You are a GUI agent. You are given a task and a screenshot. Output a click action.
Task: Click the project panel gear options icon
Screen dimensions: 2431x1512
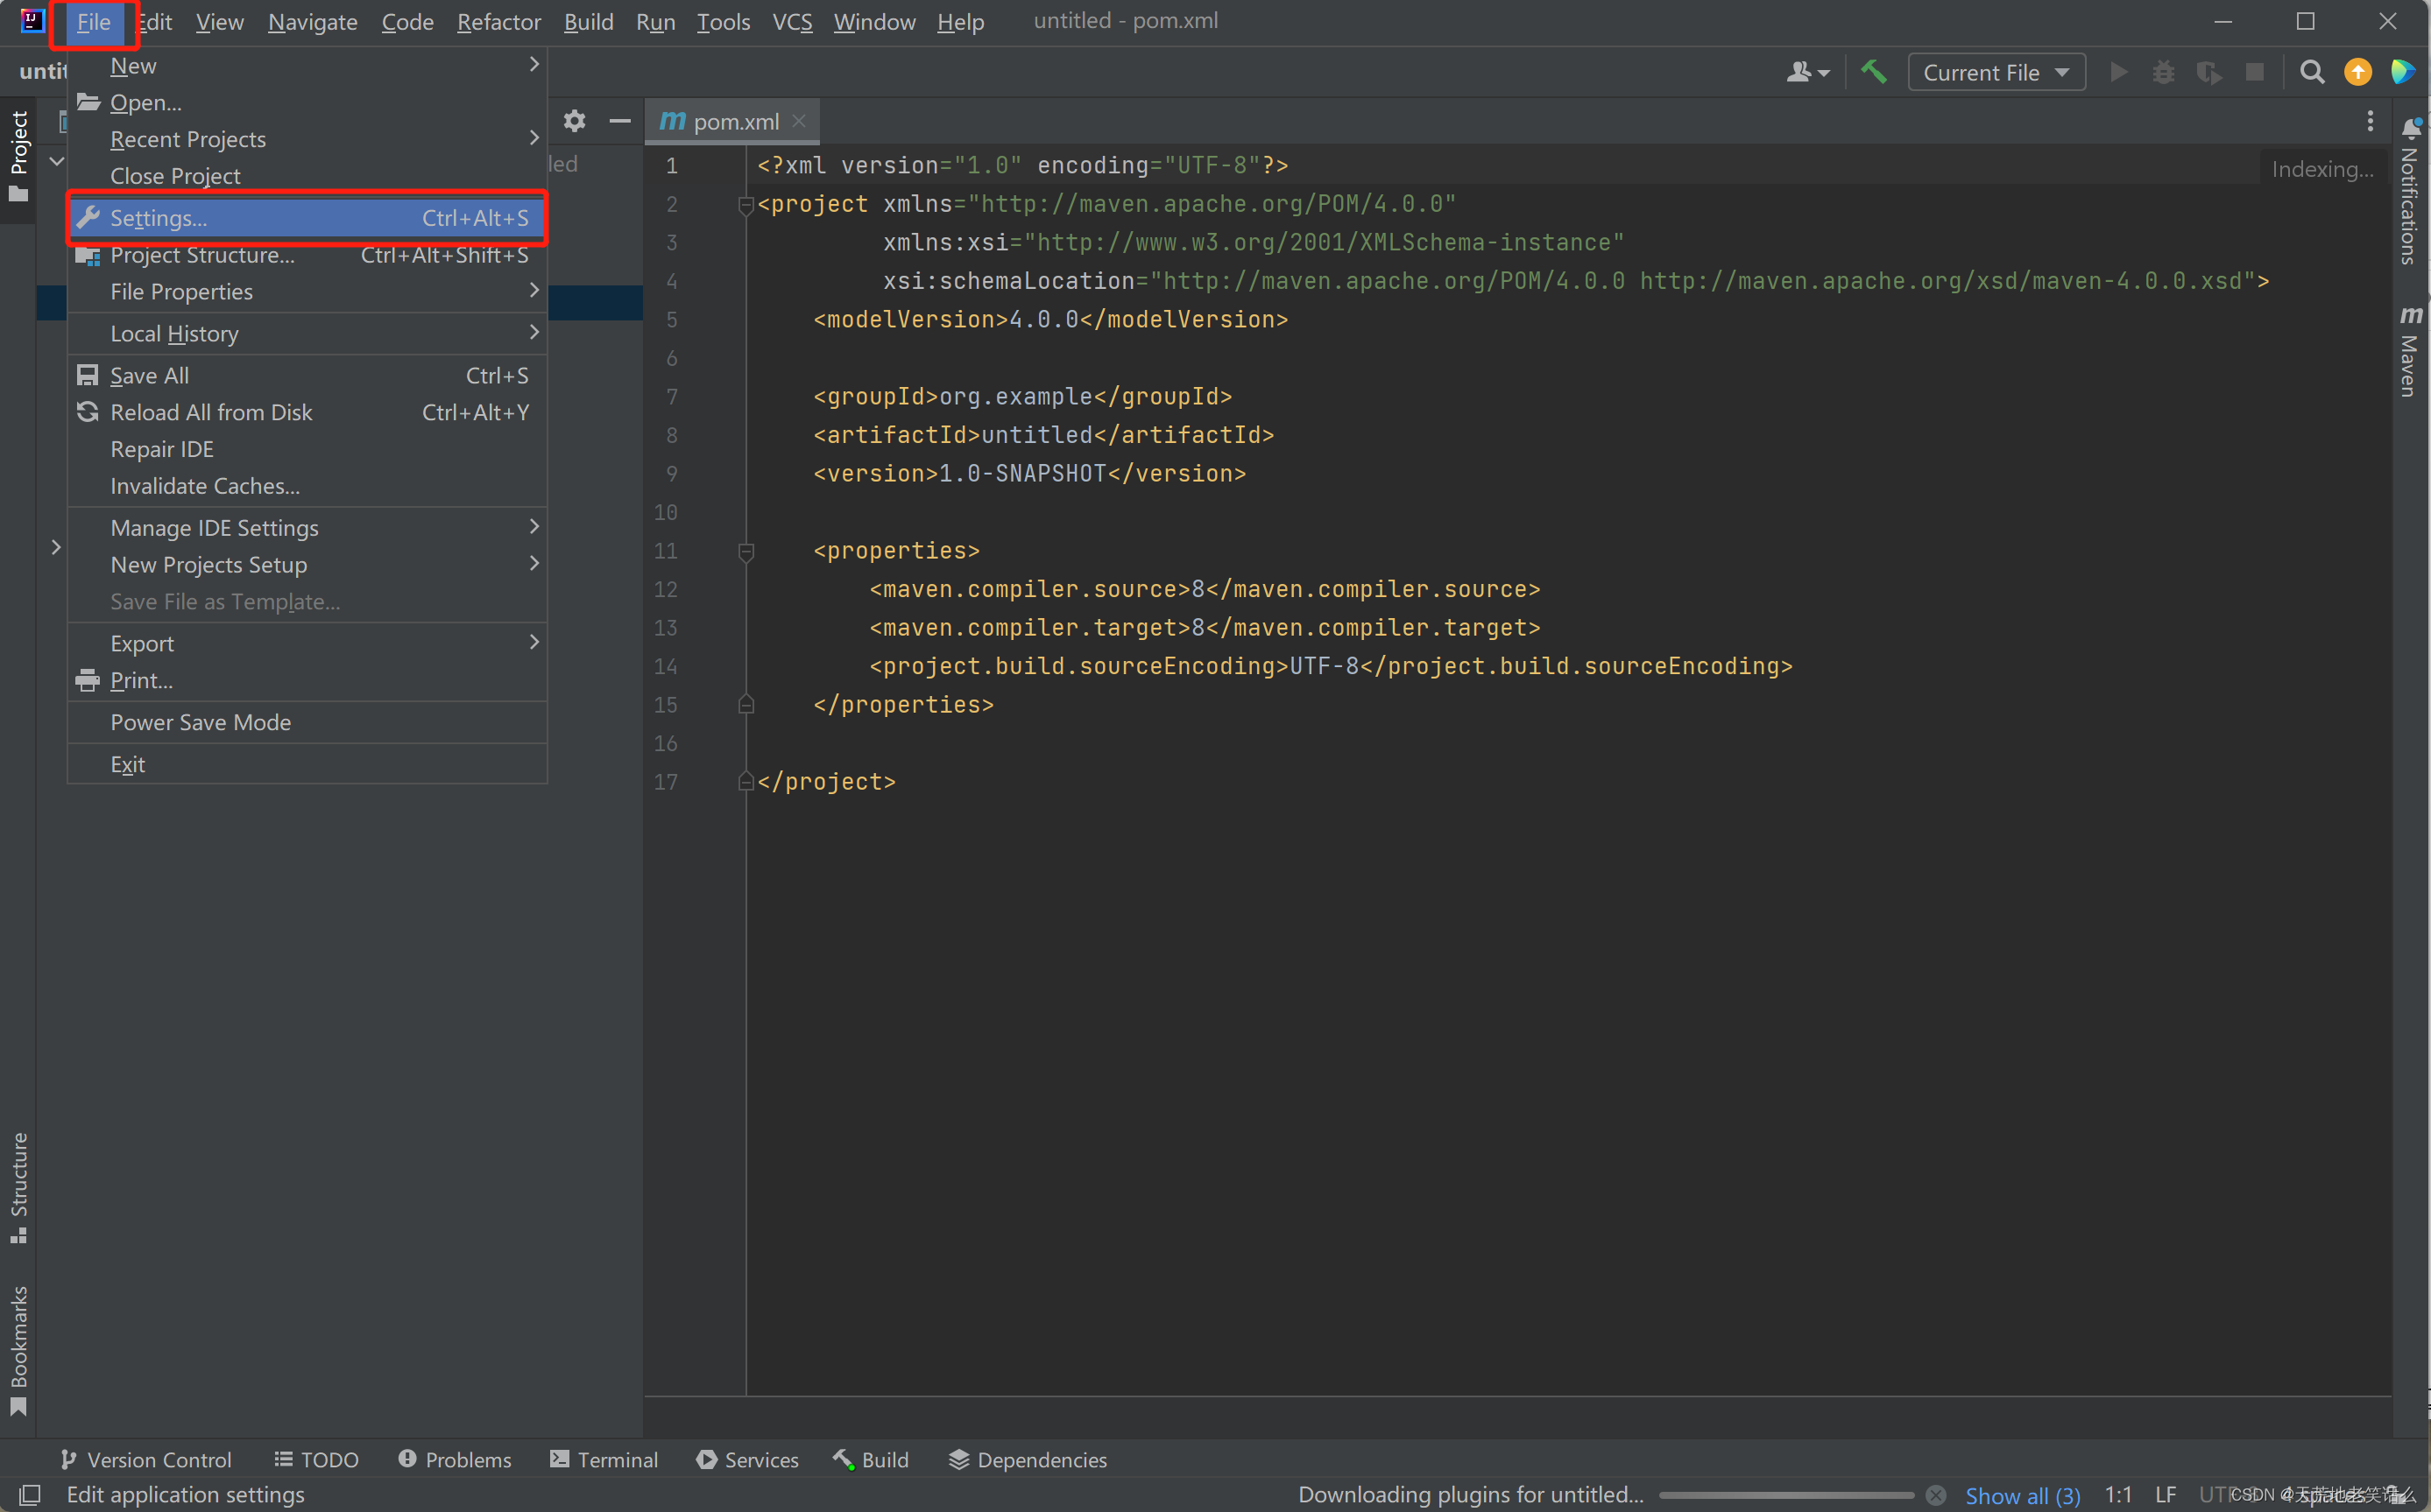(x=574, y=121)
